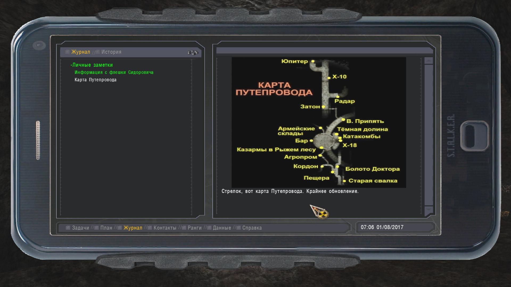Click the Тёмная долина map label
Screen dimensions: 511x287
[362, 129]
